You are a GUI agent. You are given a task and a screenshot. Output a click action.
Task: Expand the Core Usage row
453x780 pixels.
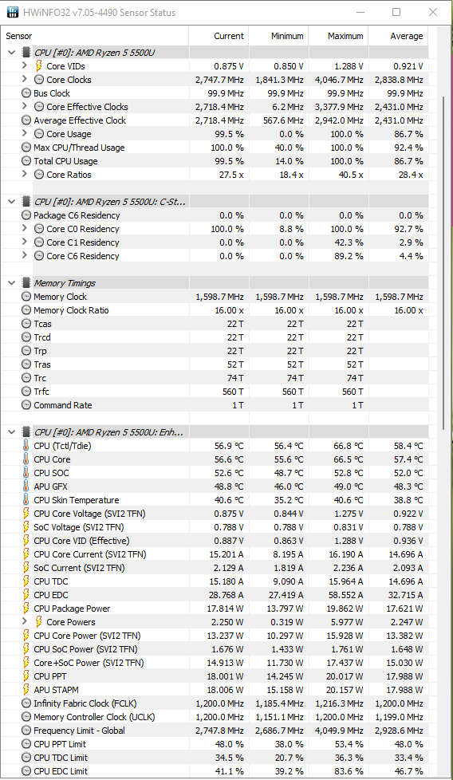(x=25, y=134)
